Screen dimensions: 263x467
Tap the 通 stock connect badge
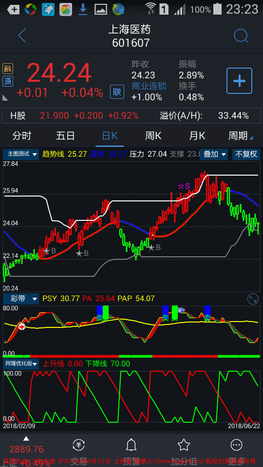(8, 81)
